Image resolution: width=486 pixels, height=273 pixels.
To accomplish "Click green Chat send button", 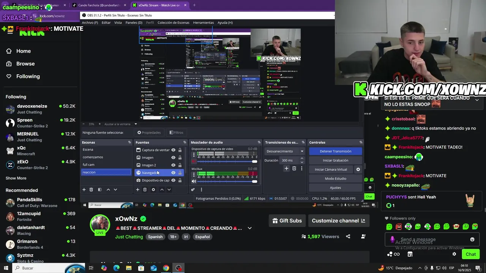I will (x=471, y=254).
